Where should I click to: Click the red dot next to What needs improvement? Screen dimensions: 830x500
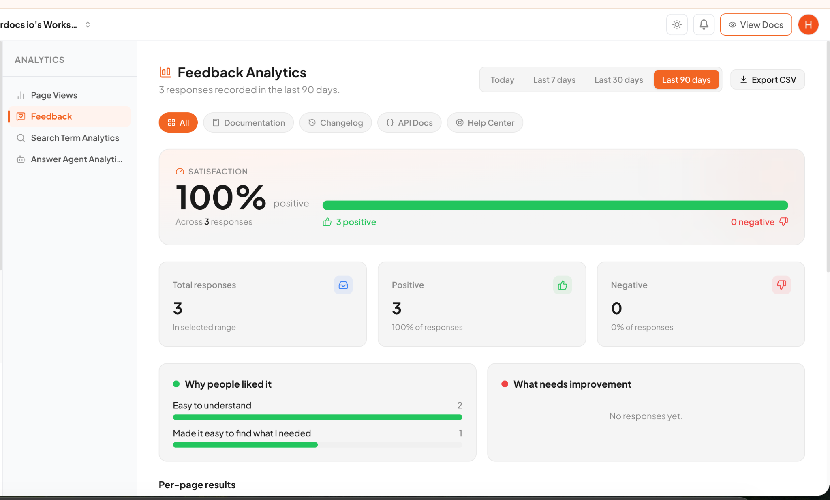point(505,384)
